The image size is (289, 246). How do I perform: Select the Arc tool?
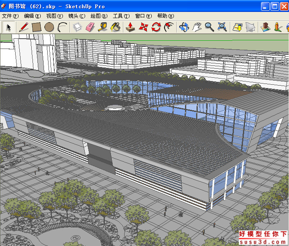coord(62,27)
